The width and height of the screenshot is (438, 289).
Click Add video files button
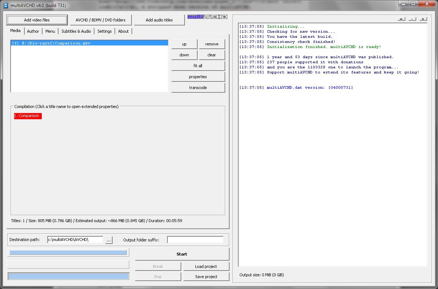[37, 20]
